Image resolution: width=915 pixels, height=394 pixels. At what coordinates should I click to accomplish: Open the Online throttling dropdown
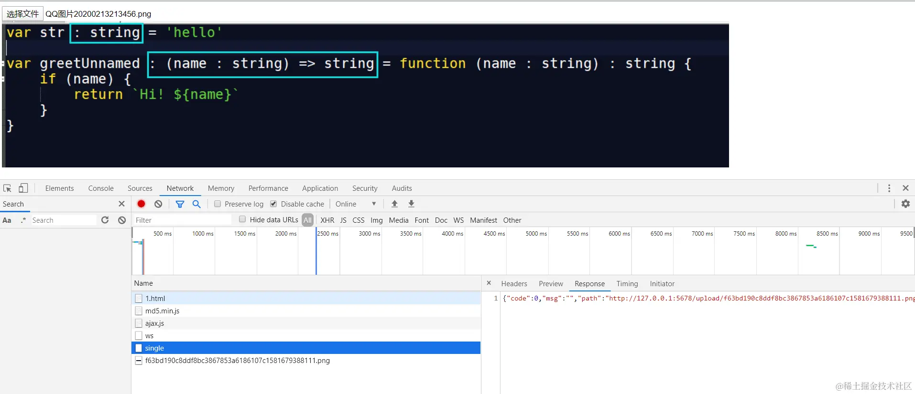[x=356, y=204]
